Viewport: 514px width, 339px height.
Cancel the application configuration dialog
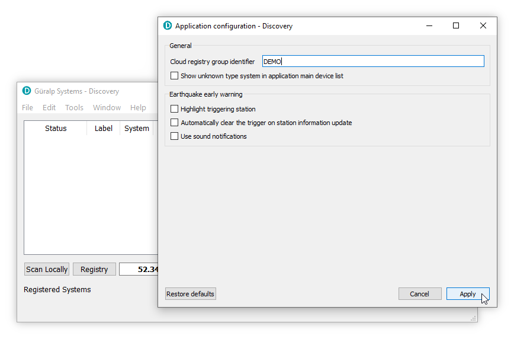[x=420, y=294]
